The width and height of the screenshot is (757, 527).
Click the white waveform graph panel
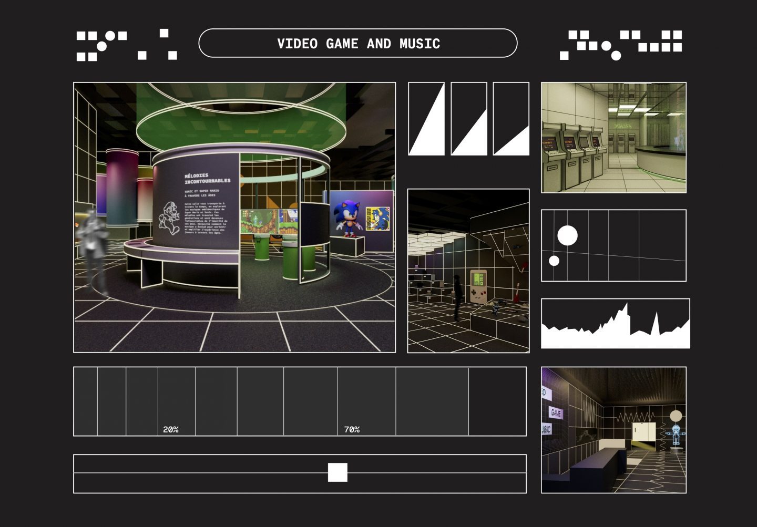pyautogui.click(x=615, y=324)
